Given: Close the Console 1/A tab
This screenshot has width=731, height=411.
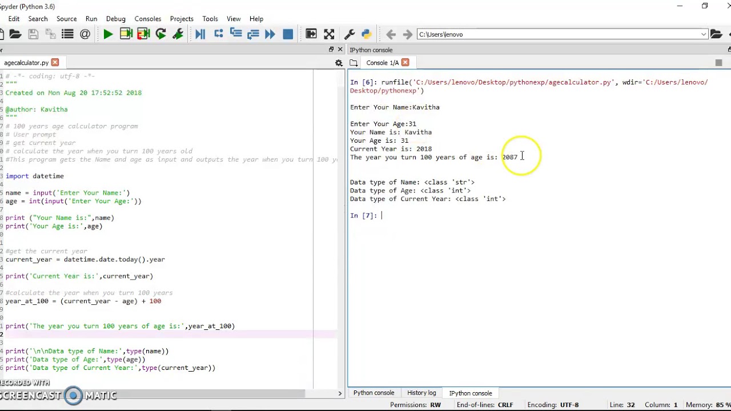Looking at the screenshot, I should pos(405,62).
